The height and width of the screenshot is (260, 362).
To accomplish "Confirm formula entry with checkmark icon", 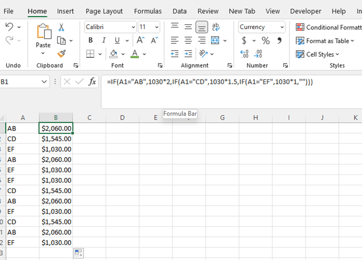I will coord(80,82).
